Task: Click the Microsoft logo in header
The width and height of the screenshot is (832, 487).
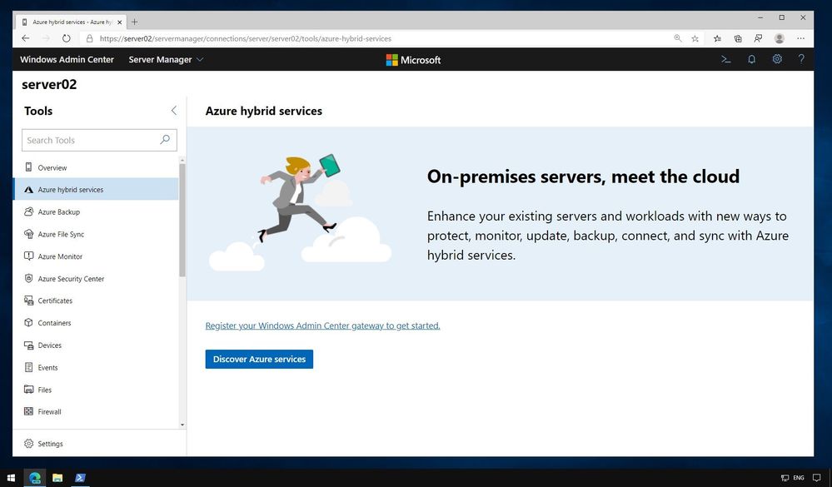Action: (x=413, y=60)
